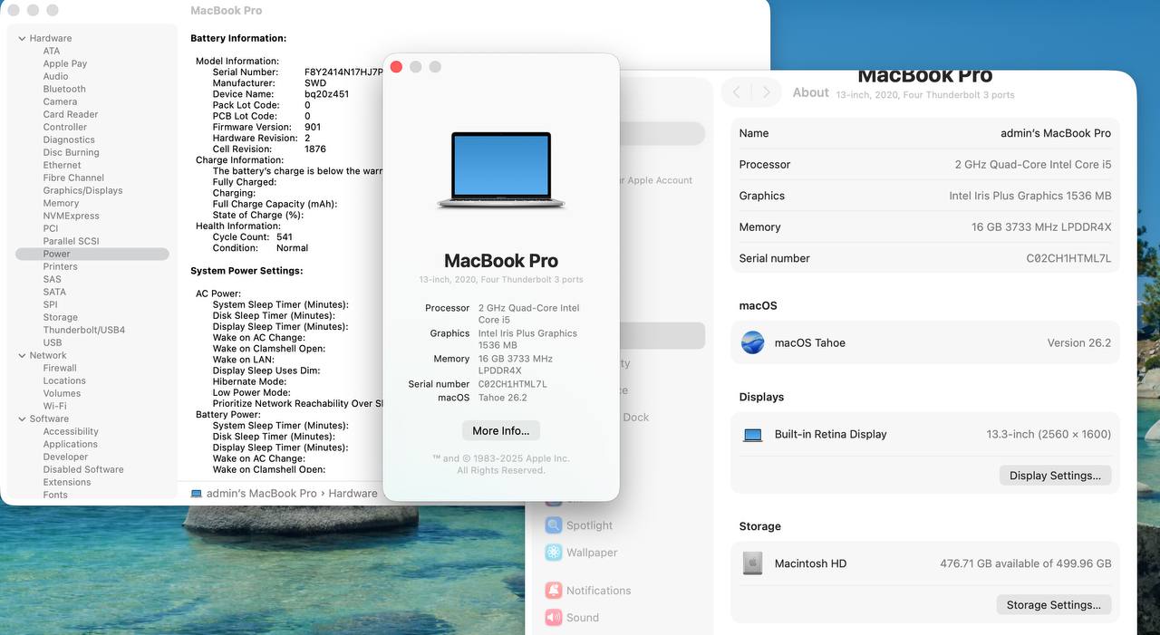This screenshot has width=1160, height=635.
Task: Click the Memory value 16 GB 3733 MHz LPDDR4X
Action: [1041, 227]
